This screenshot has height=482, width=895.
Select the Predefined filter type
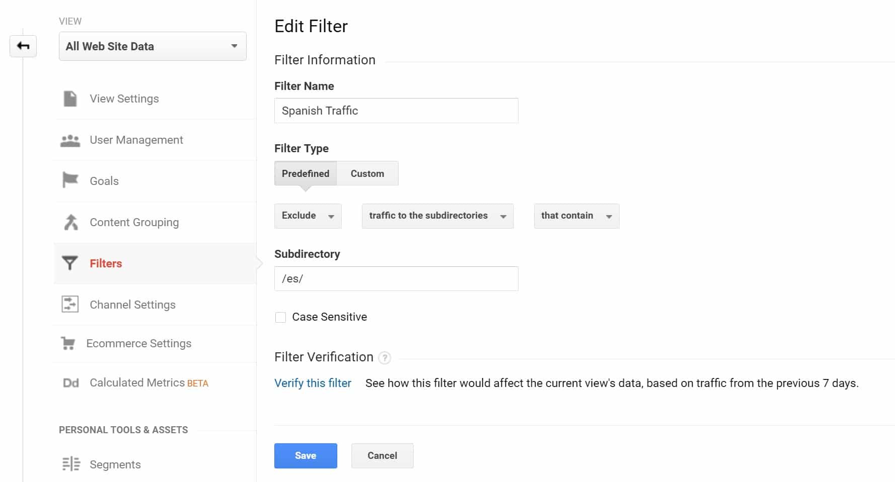click(305, 173)
